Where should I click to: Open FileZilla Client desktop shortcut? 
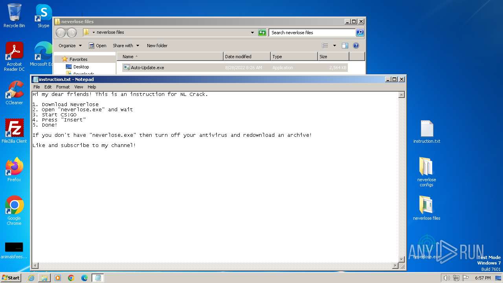click(x=14, y=131)
